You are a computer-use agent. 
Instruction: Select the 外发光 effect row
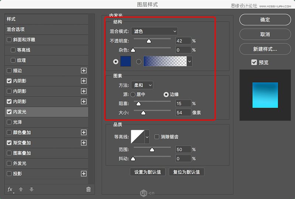coord(46,163)
